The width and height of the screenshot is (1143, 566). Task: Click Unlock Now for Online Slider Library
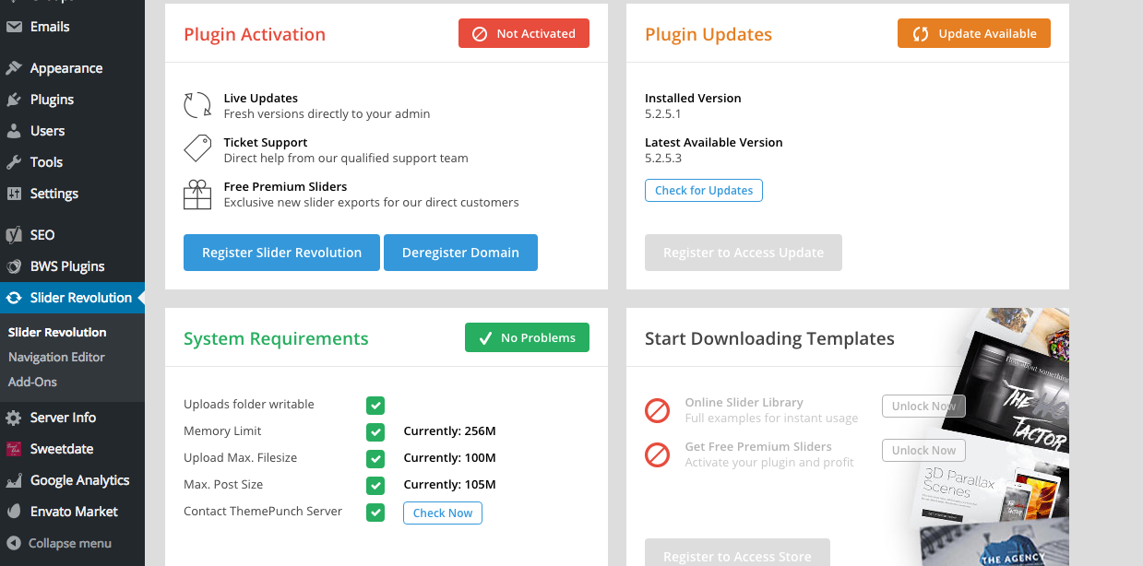[923, 407]
